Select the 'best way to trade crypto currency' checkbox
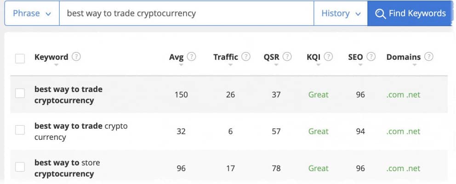456x184 pixels. coord(20,130)
